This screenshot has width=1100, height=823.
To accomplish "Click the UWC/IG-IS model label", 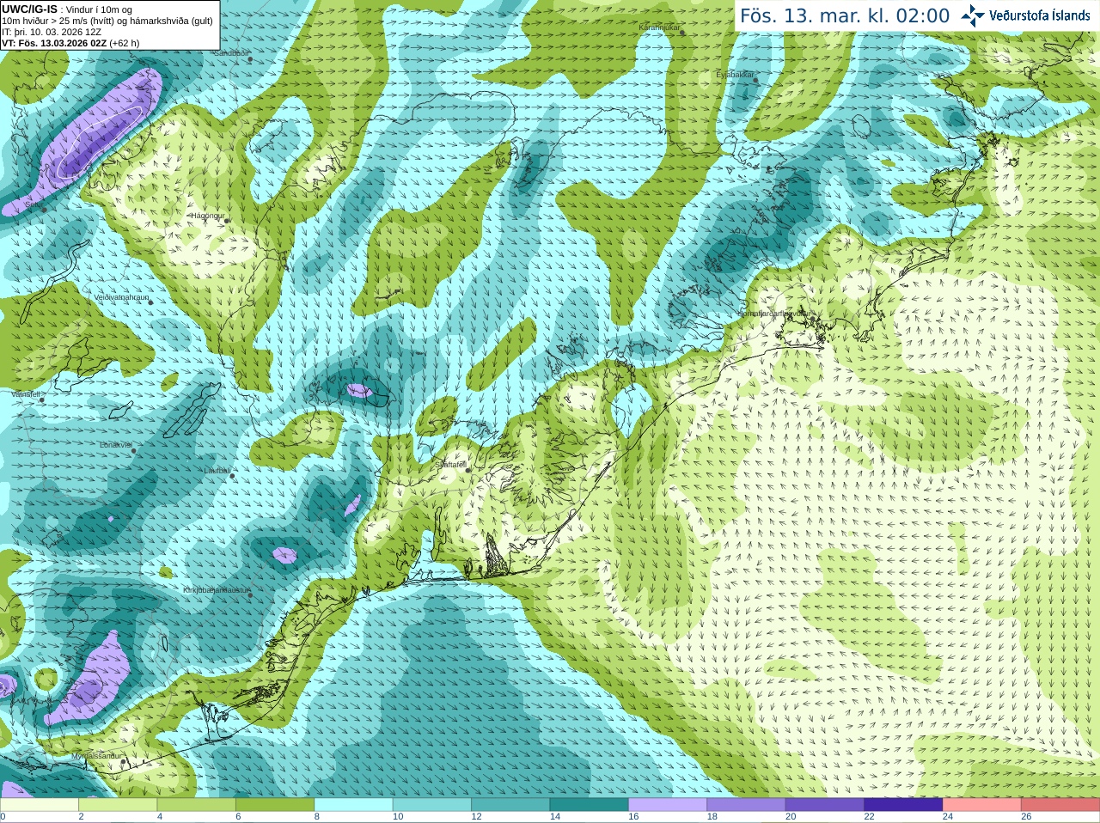I will [29, 9].
